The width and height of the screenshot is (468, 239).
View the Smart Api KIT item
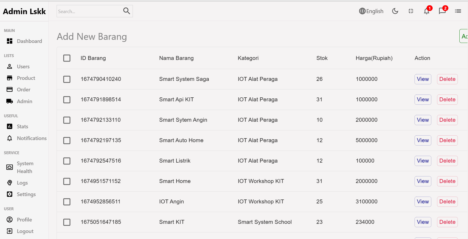click(423, 99)
